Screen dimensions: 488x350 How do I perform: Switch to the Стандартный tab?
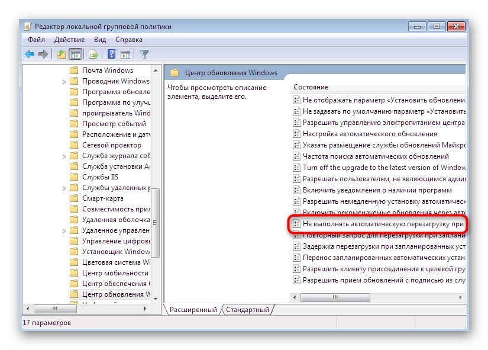pos(247,310)
